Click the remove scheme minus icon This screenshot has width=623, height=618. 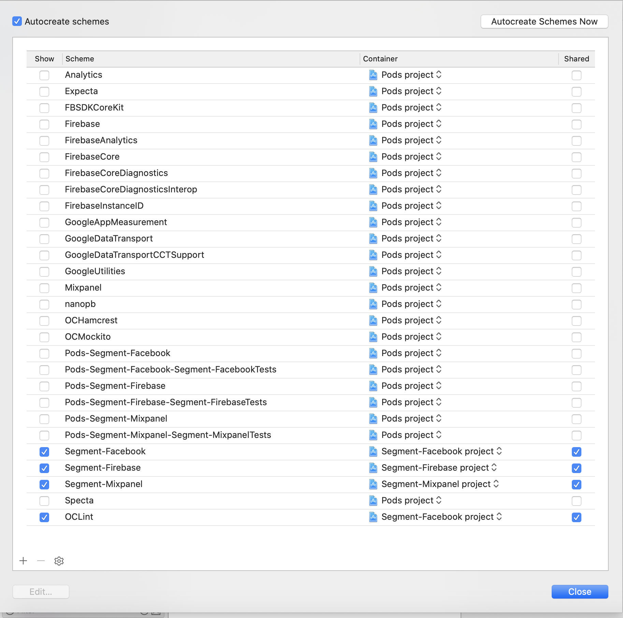point(41,561)
